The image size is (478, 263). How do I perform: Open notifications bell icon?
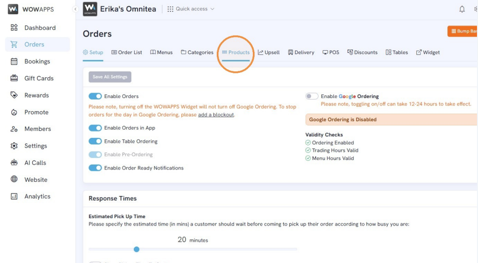coord(462,9)
